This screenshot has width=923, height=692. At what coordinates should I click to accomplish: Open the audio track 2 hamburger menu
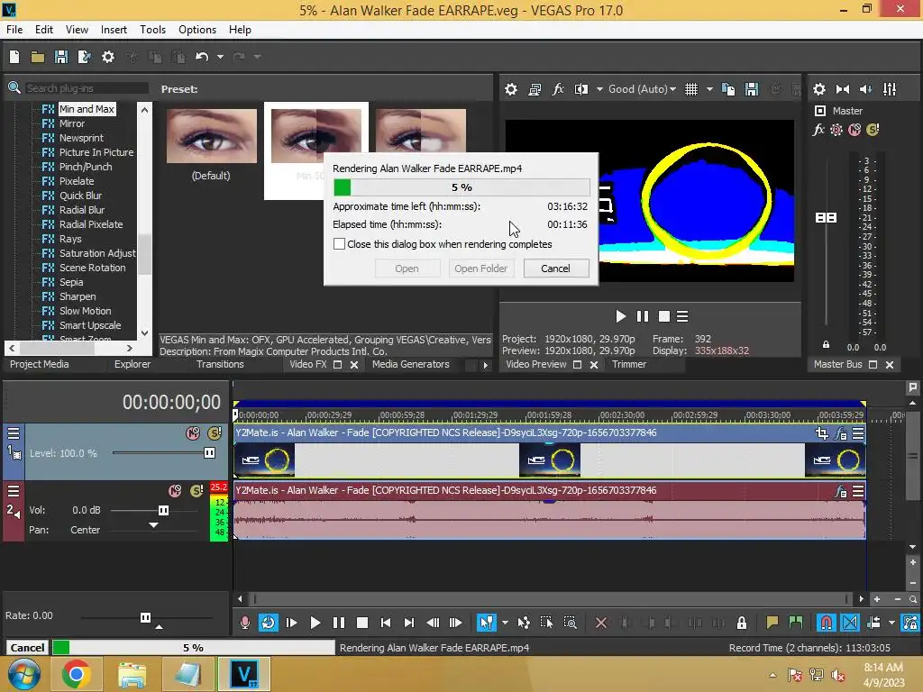tap(13, 491)
